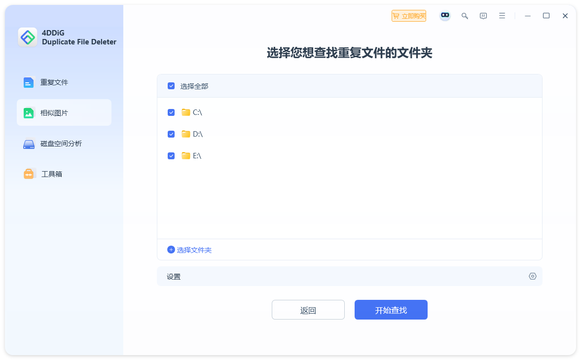
Task: Click the folder icon beside D:\
Action: click(186, 134)
